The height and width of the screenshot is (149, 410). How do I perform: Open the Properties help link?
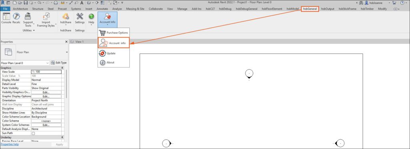(x=10, y=144)
